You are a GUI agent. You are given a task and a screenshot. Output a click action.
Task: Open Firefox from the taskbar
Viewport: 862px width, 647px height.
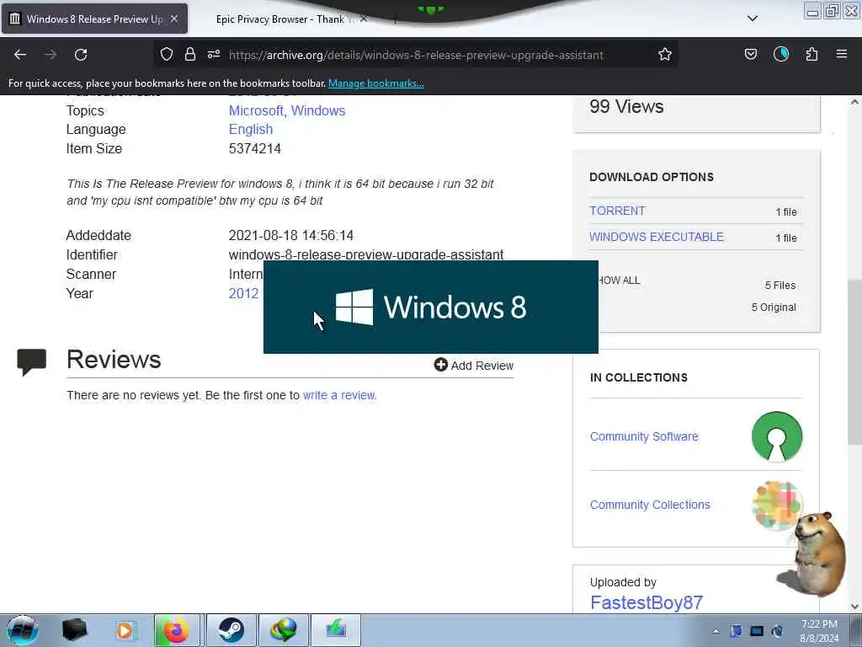pos(177,630)
